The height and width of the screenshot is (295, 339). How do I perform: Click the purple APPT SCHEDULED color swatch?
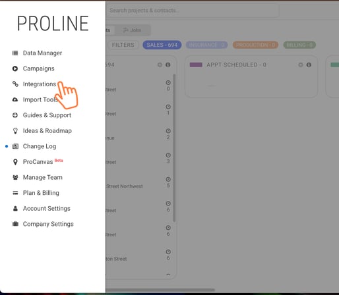tap(196, 65)
